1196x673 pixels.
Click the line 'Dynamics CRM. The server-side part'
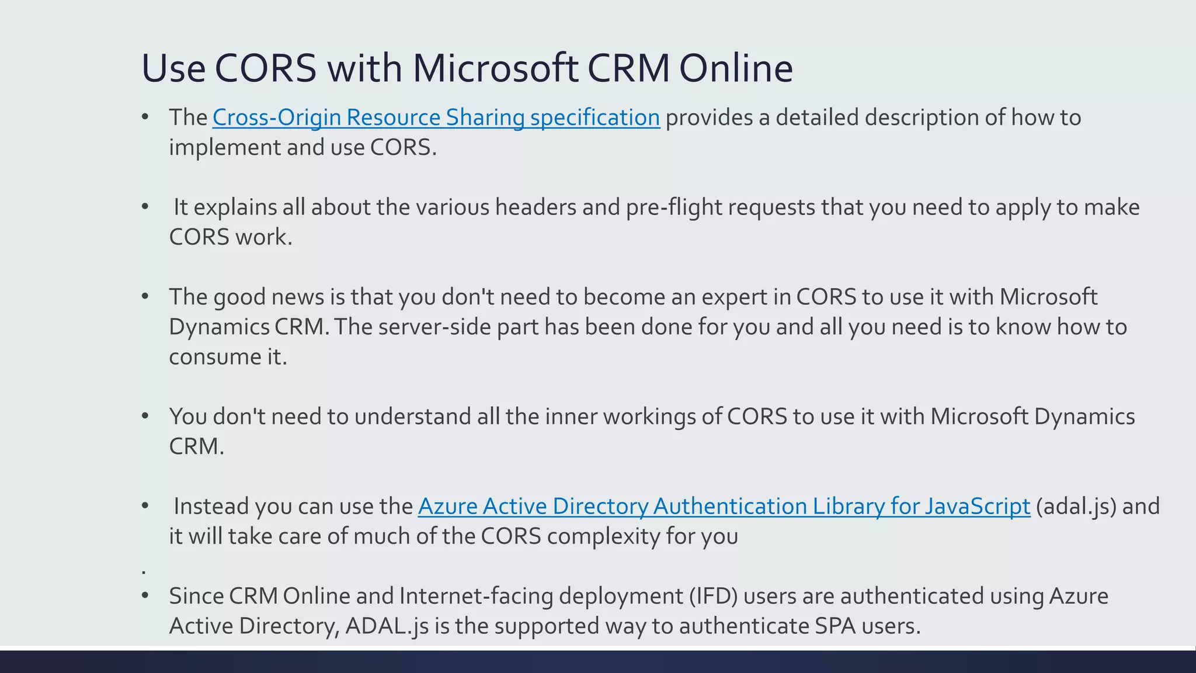648,327
